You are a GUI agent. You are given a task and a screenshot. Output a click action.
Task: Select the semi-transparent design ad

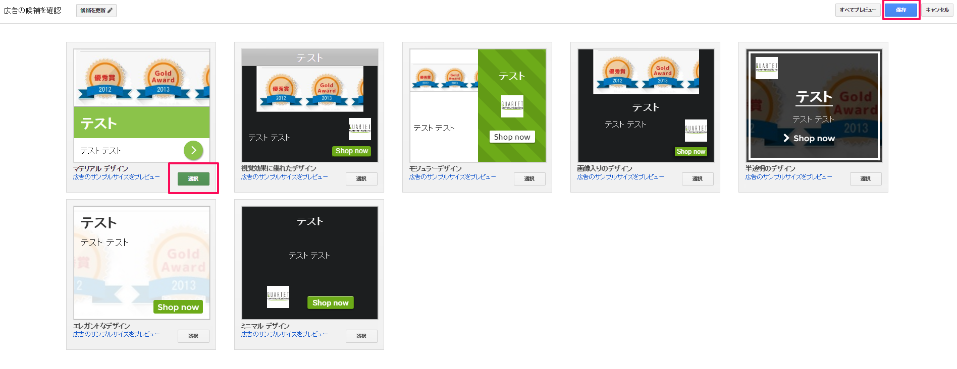tap(866, 179)
